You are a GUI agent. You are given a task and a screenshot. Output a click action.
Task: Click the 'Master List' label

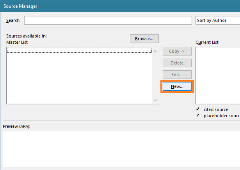pos(17,42)
